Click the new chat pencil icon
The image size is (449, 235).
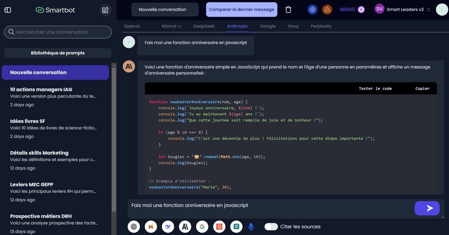(105, 10)
